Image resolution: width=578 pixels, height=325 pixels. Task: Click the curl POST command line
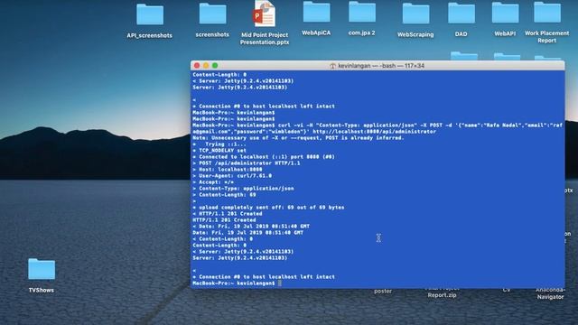point(378,128)
